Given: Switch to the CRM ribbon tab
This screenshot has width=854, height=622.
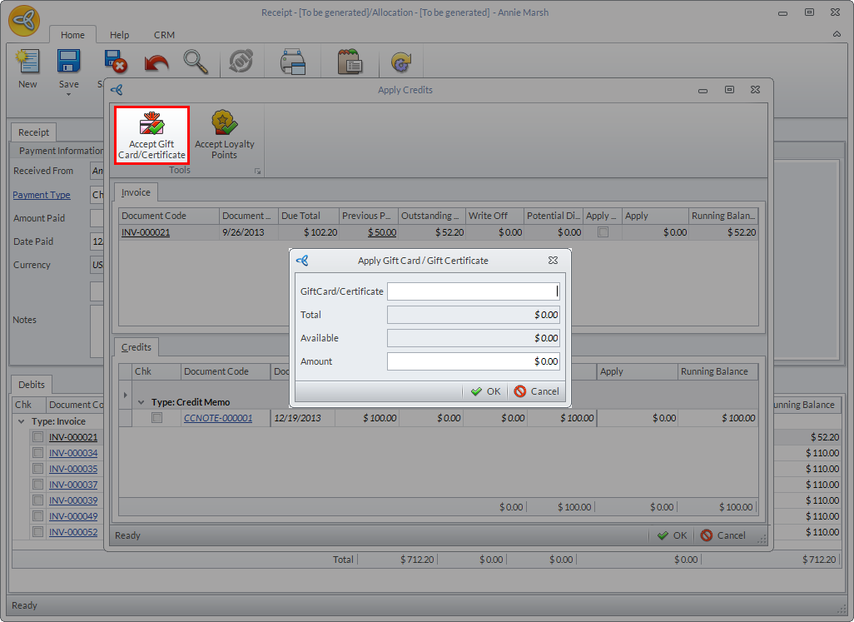Looking at the screenshot, I should tap(164, 35).
